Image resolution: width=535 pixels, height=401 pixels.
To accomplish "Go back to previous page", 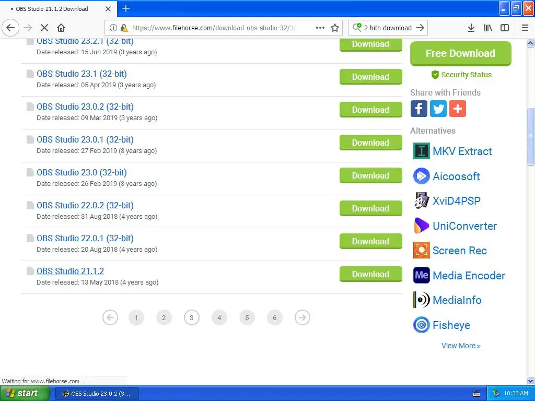I will click(10, 28).
